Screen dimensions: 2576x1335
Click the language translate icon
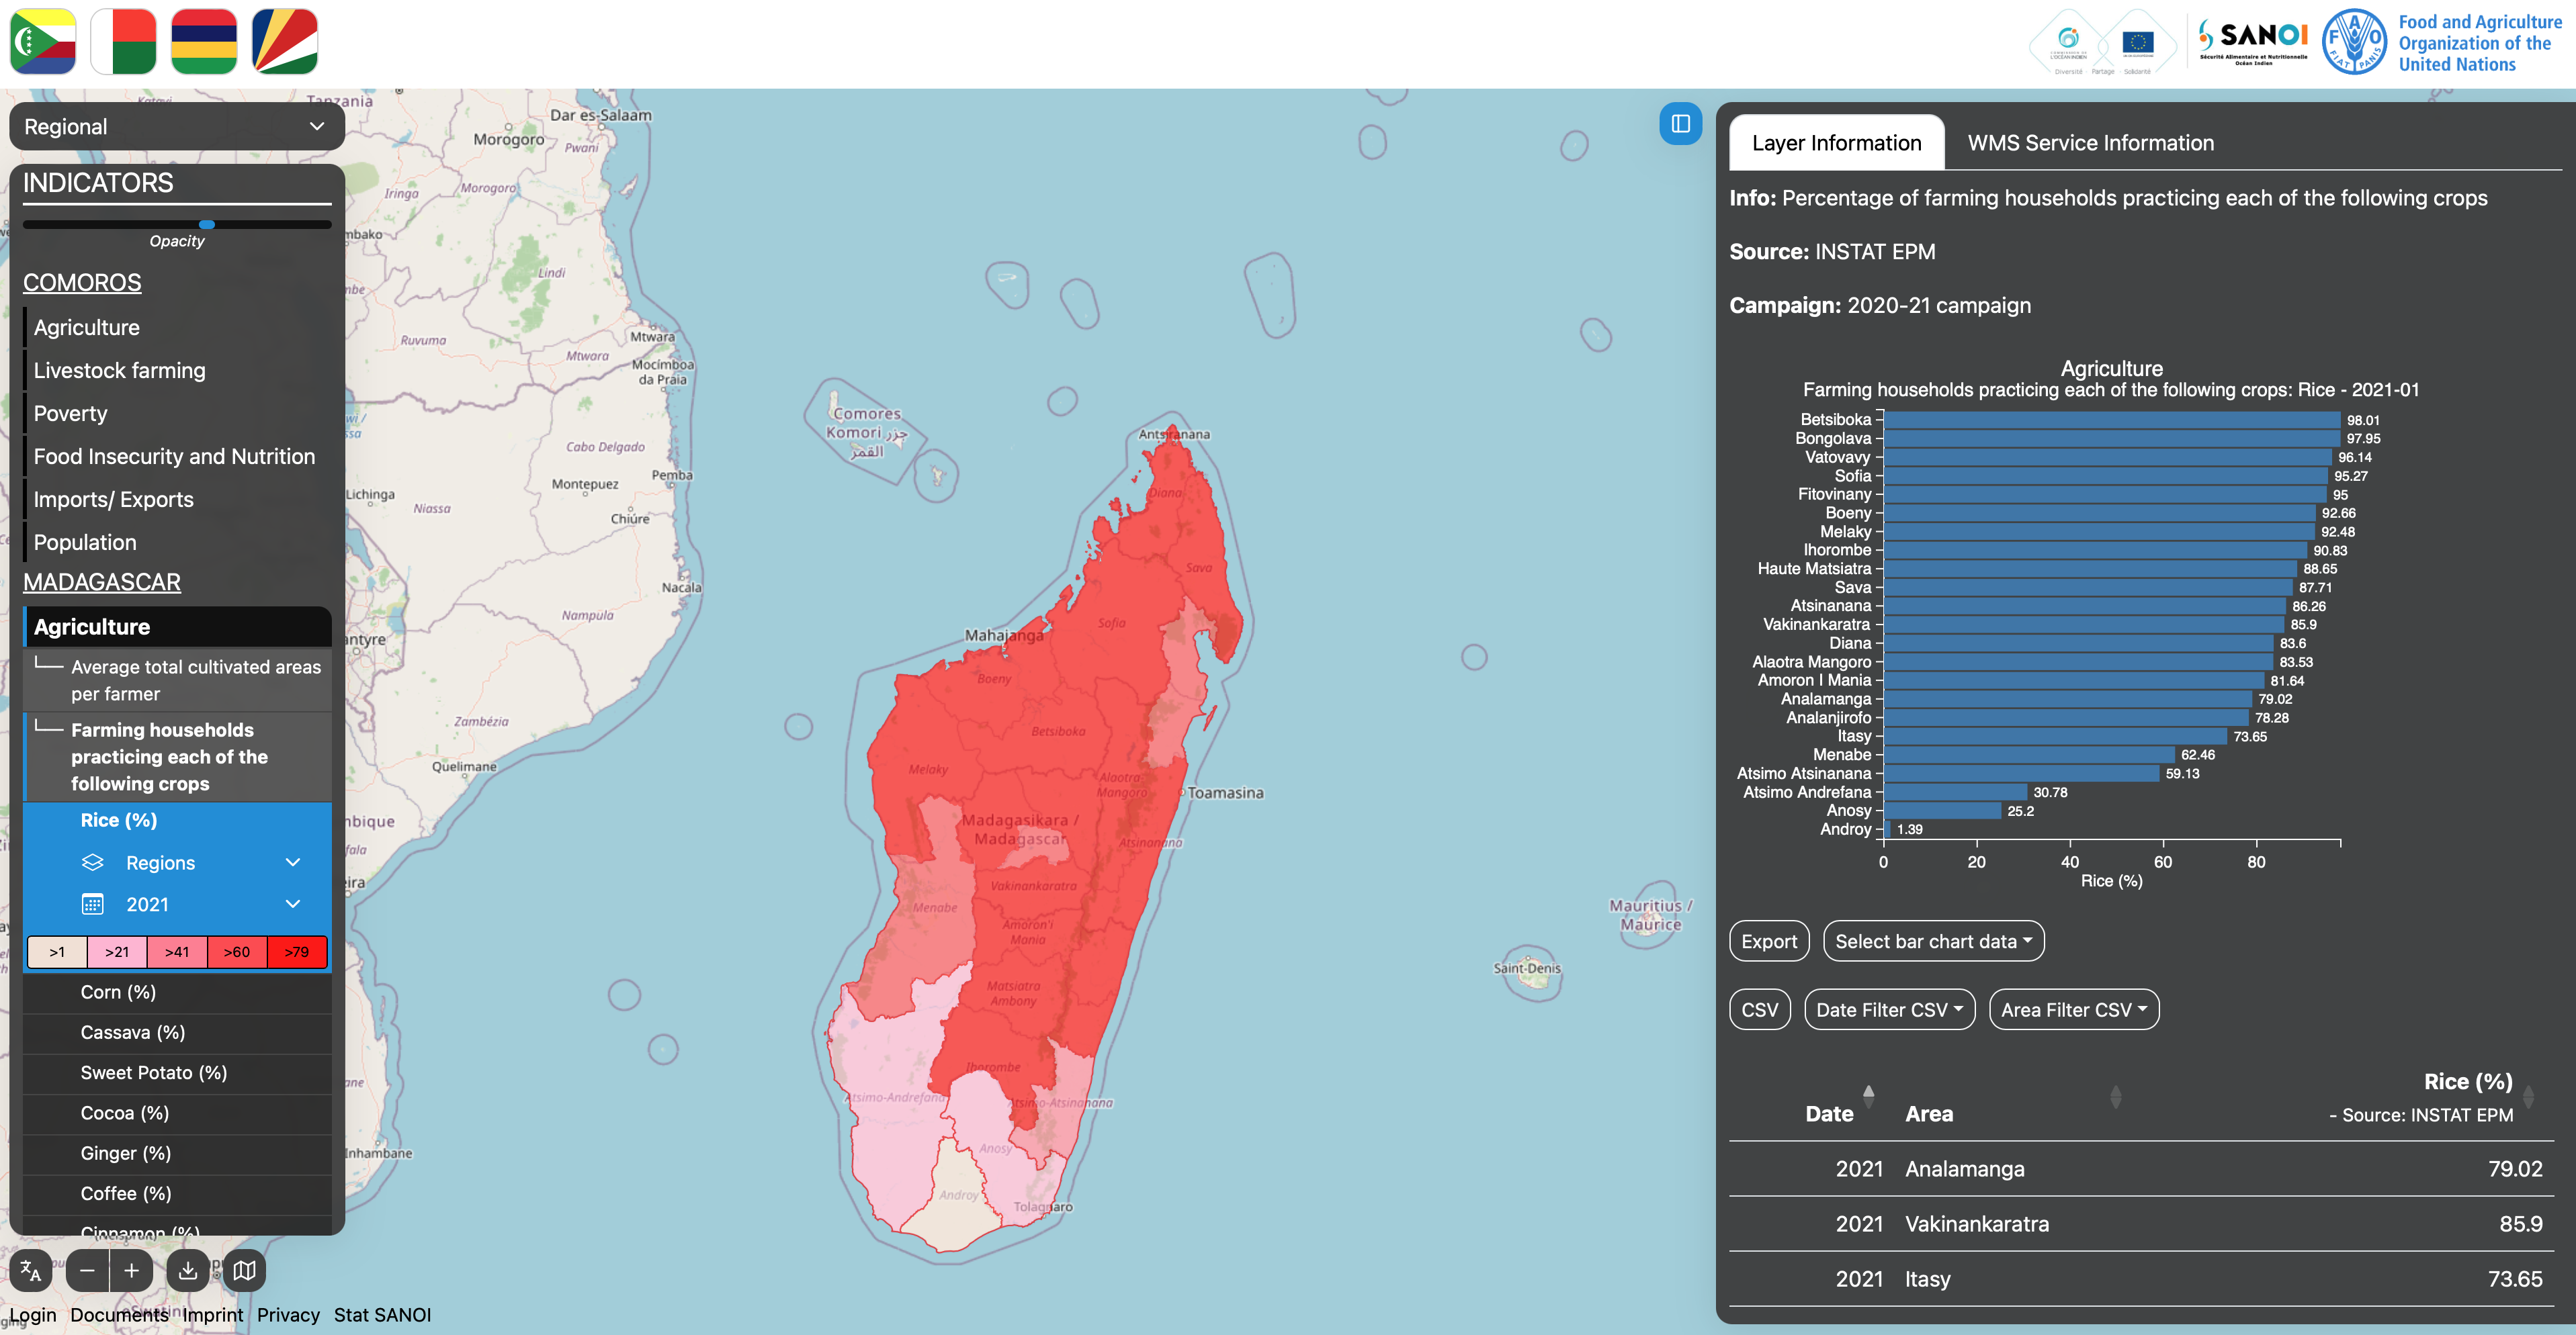(31, 1271)
